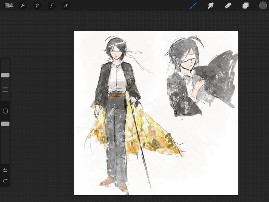Viewport: 269px width, 202px height.
Task: Select the Eraser tool
Action: 228,6
